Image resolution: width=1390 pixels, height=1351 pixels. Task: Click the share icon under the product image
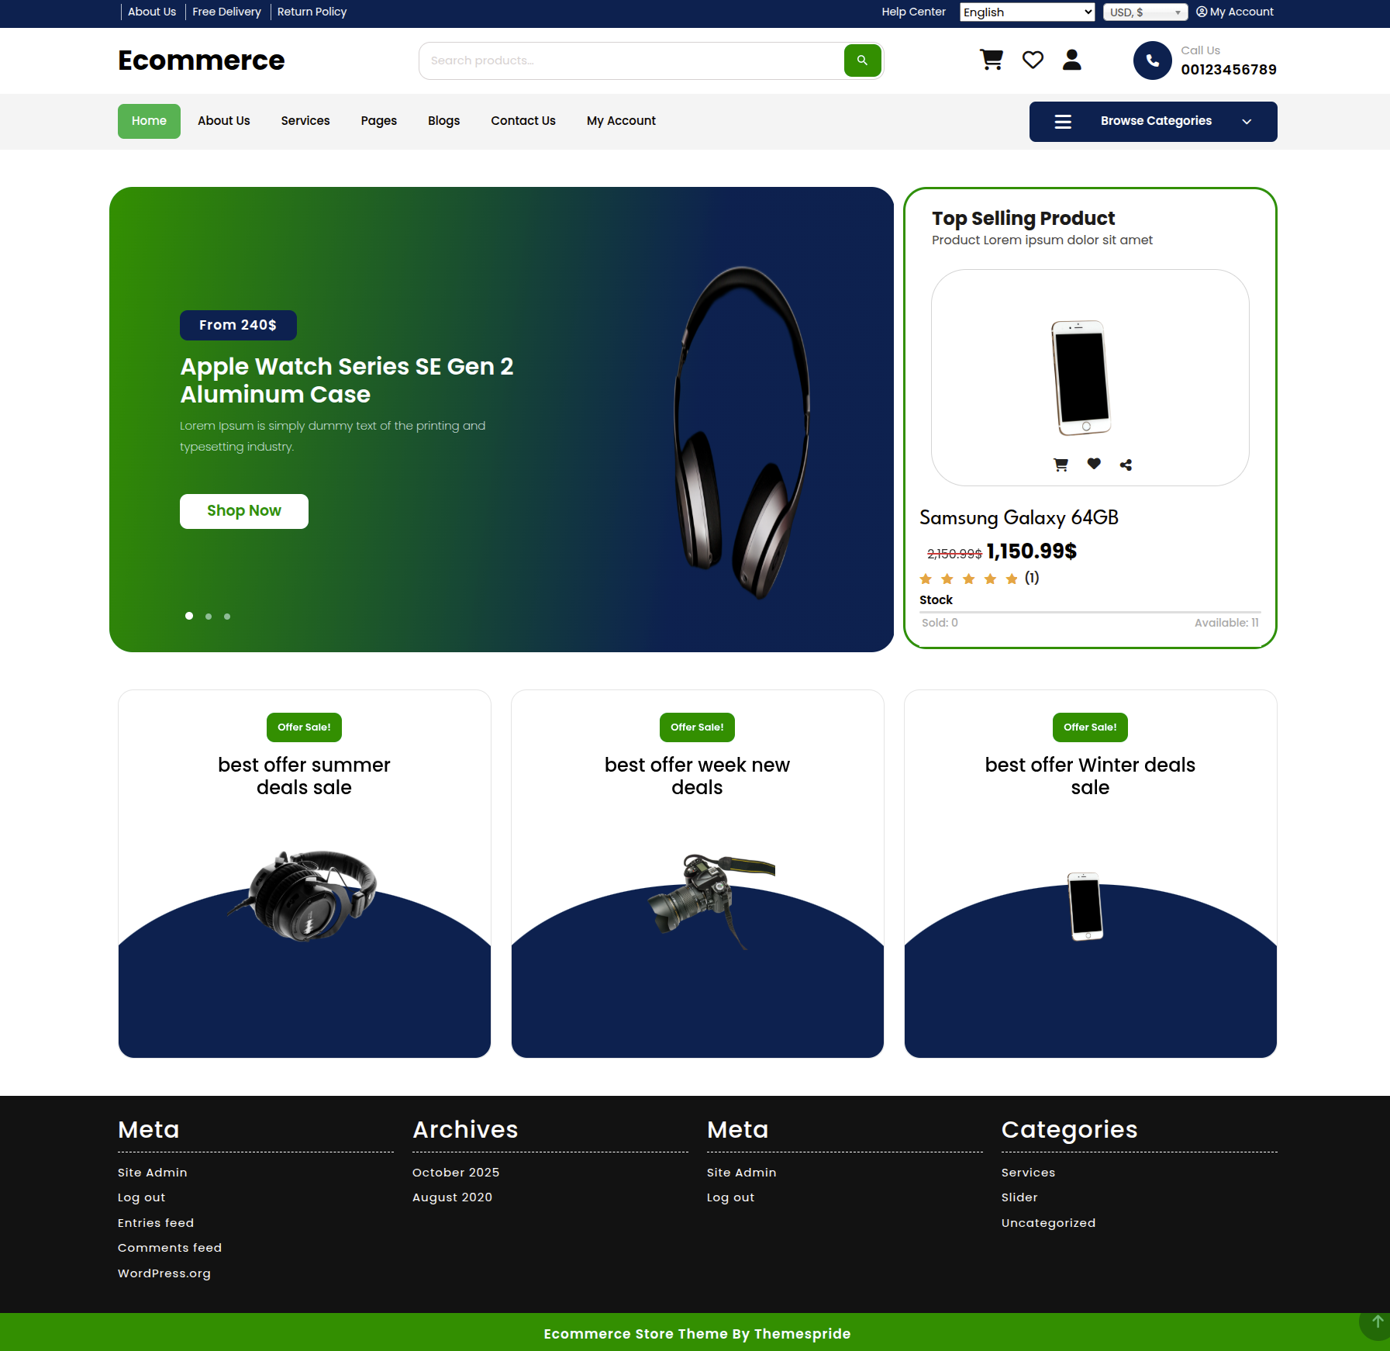pyautogui.click(x=1126, y=465)
